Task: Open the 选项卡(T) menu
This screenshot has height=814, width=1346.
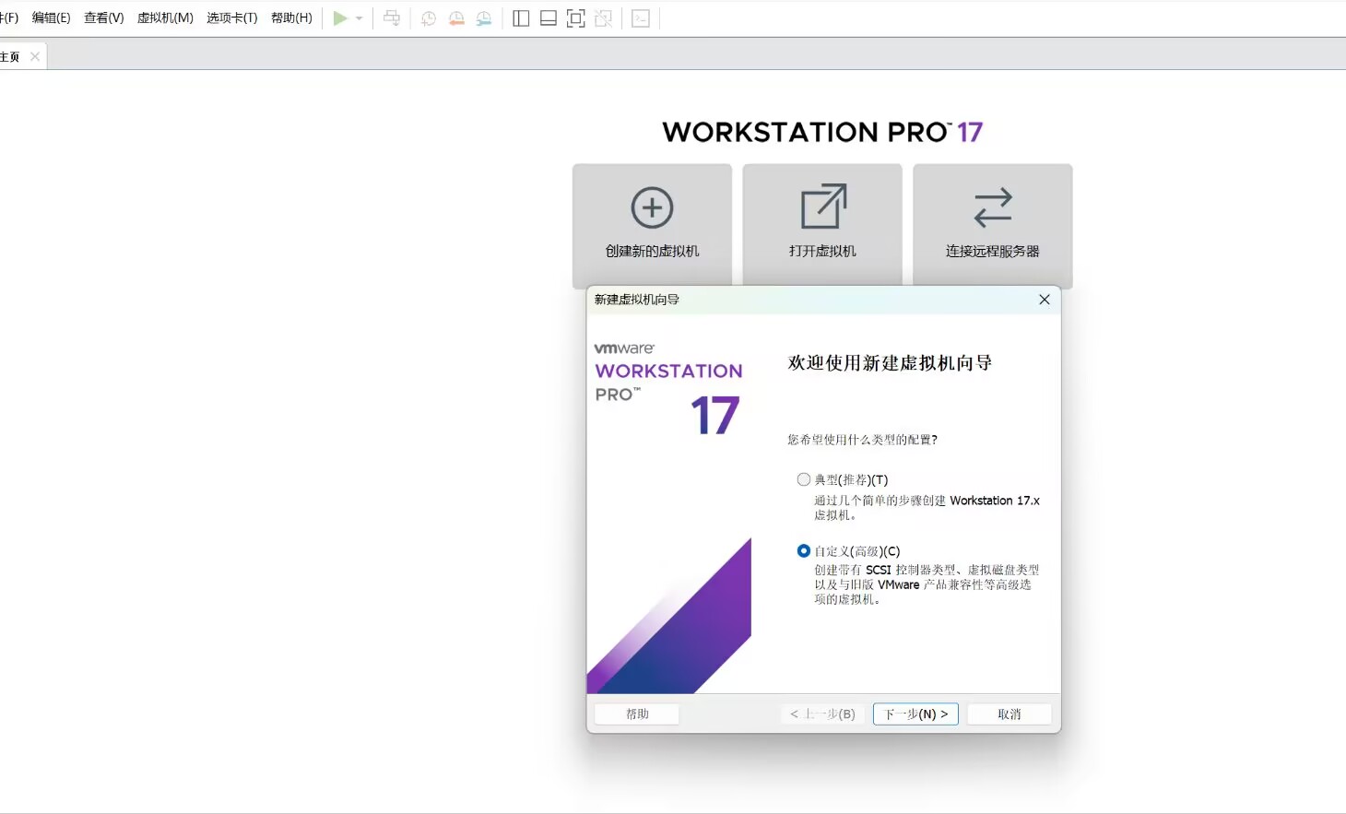Action: click(x=232, y=18)
